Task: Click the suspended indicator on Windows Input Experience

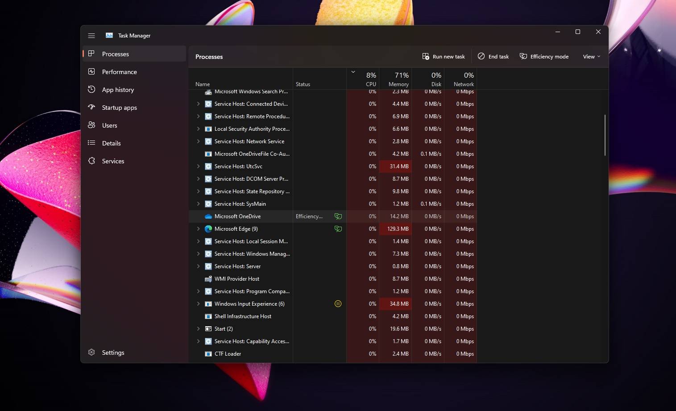Action: click(x=338, y=303)
